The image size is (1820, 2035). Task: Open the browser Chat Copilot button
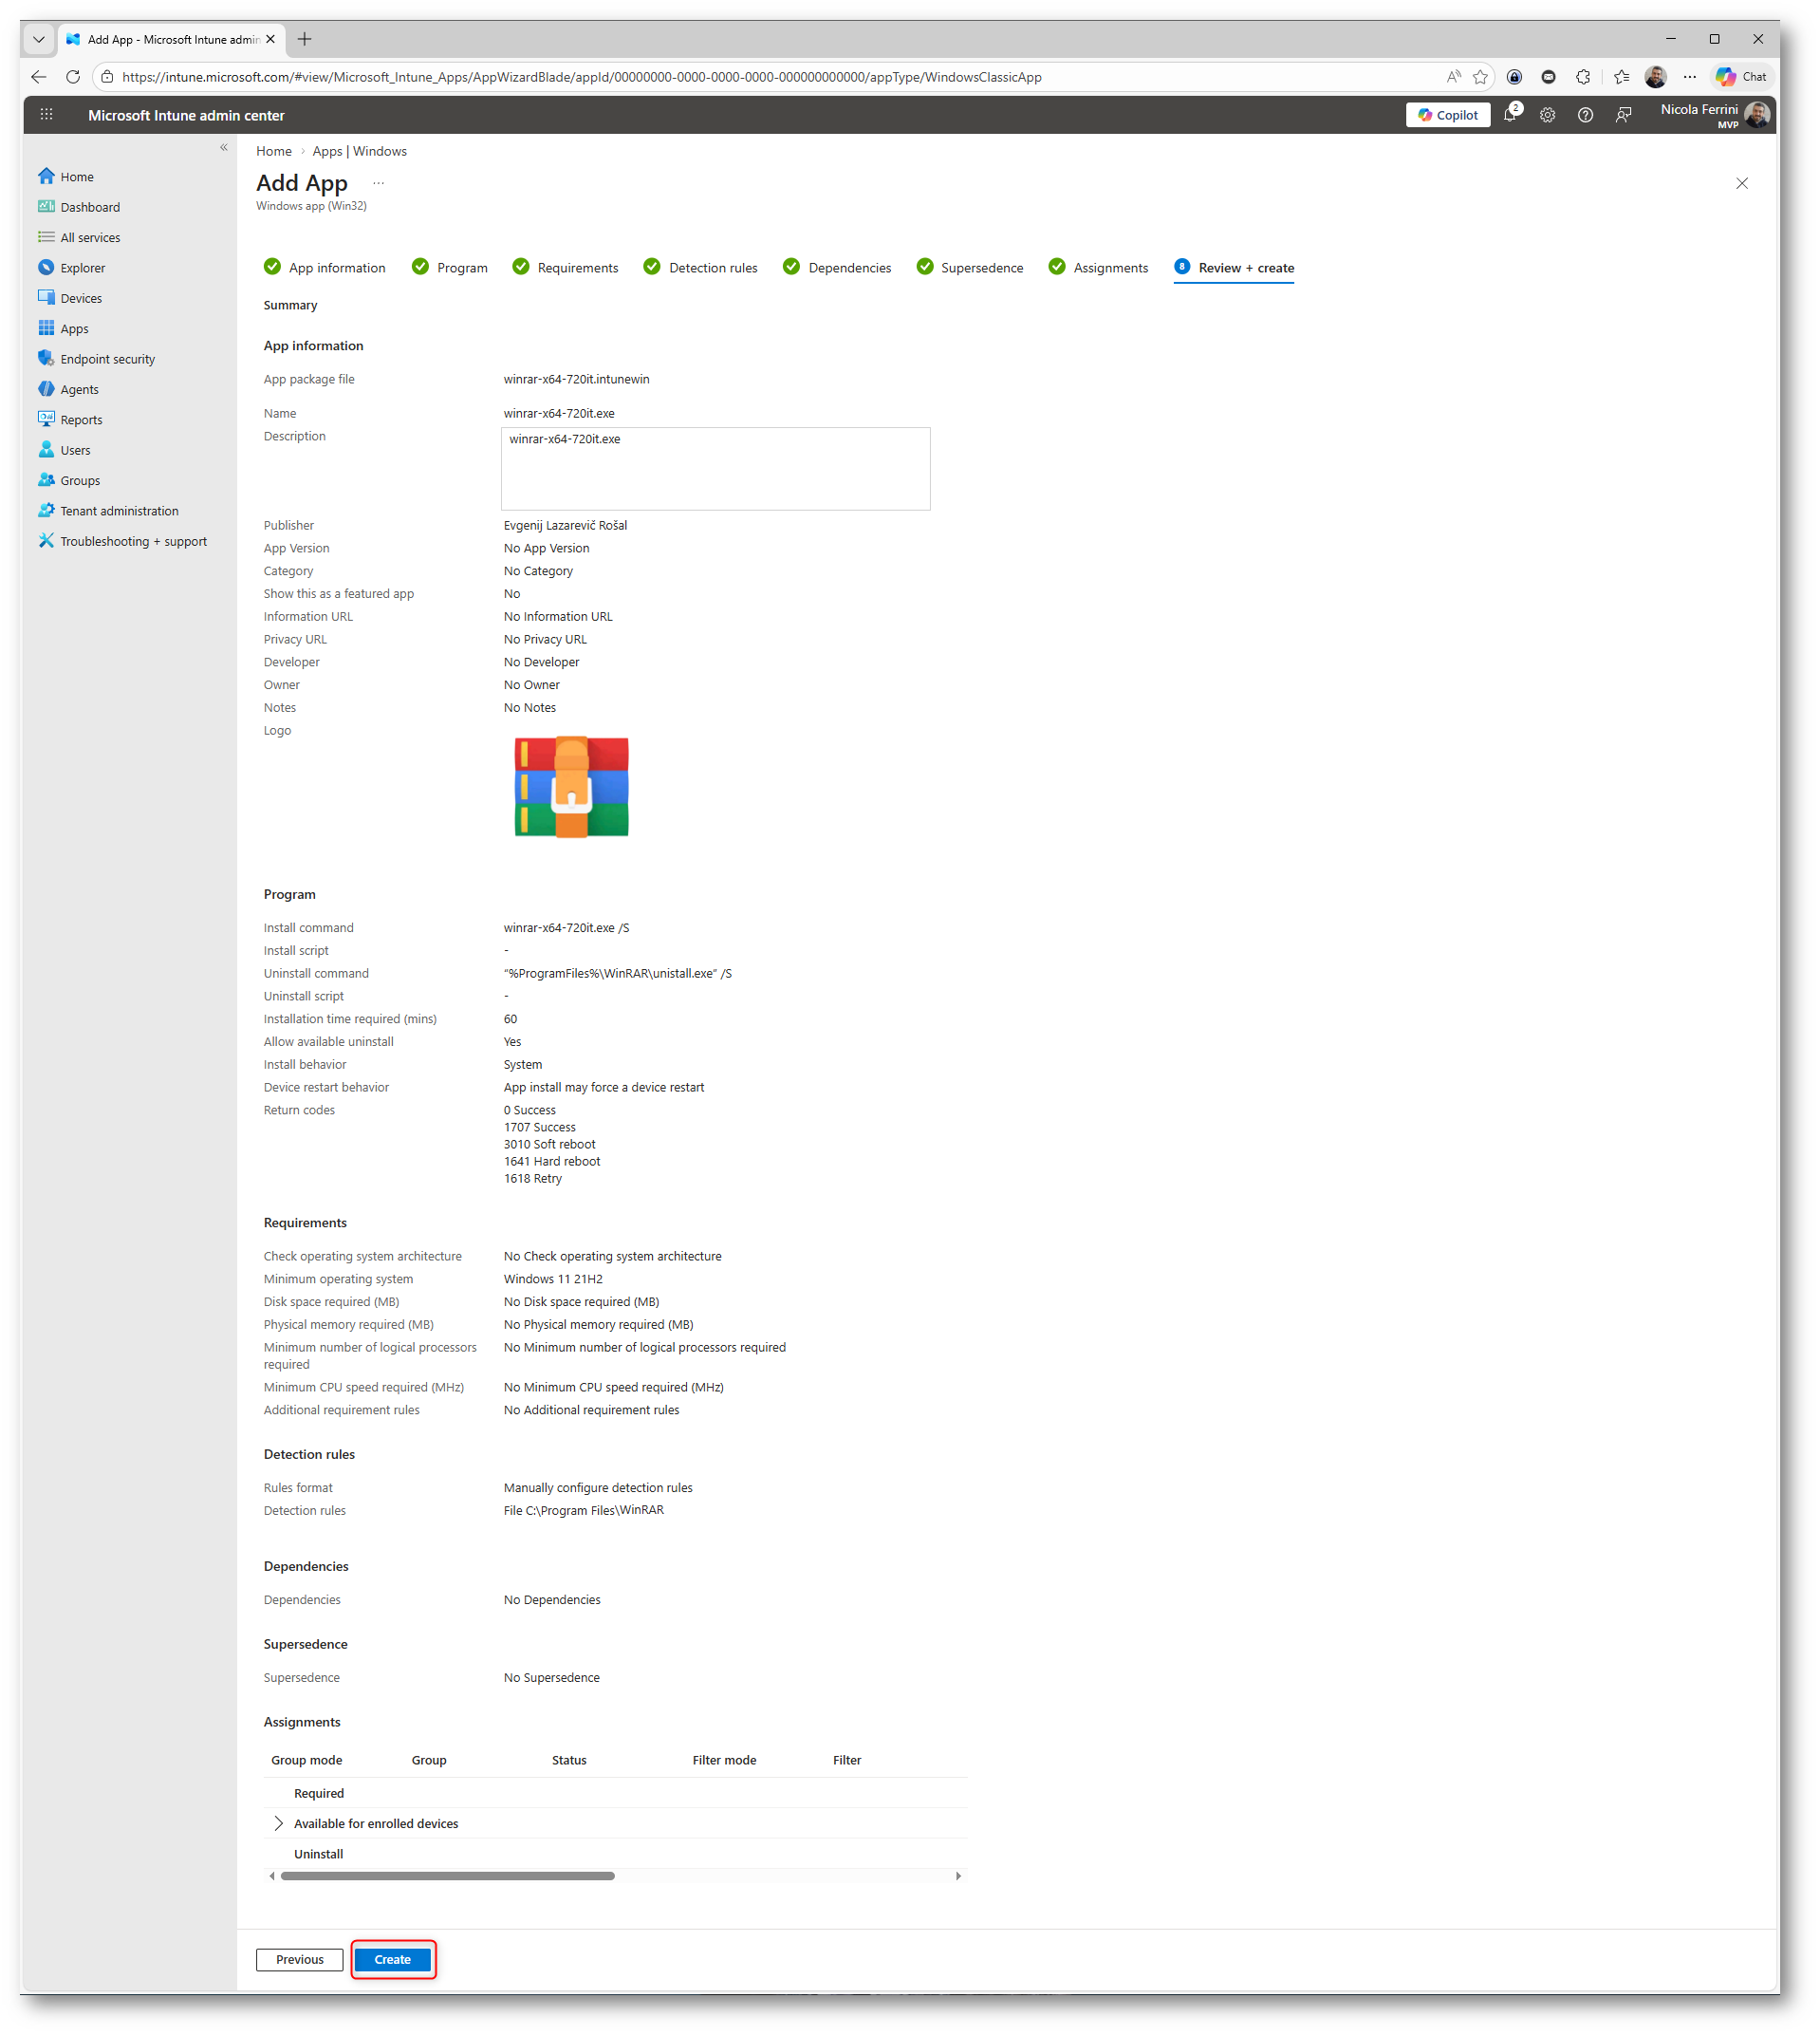(x=1742, y=77)
